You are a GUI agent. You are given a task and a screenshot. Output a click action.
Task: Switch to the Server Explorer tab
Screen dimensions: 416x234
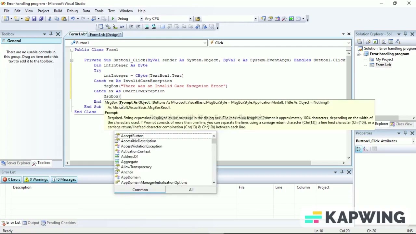click(x=15, y=163)
